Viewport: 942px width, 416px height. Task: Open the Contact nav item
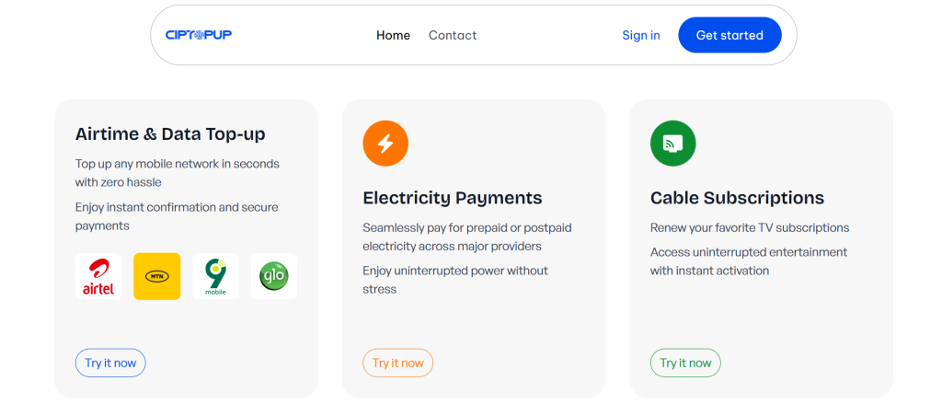click(453, 35)
